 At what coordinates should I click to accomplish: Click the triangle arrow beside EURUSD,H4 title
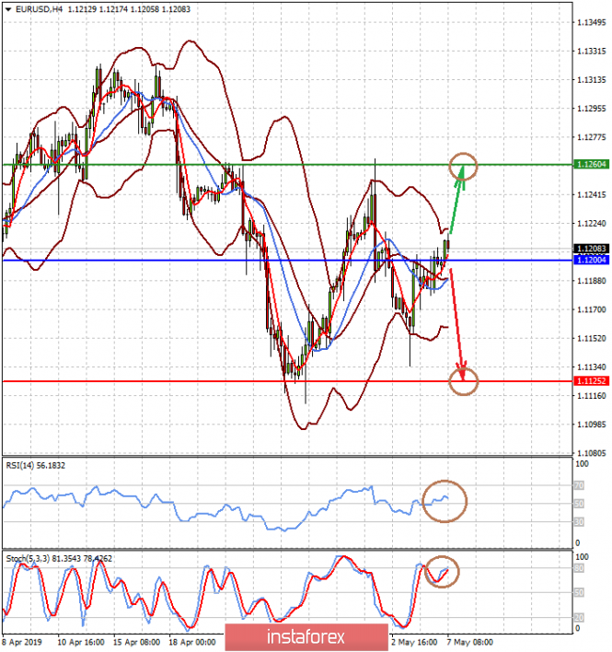[x=6, y=7]
